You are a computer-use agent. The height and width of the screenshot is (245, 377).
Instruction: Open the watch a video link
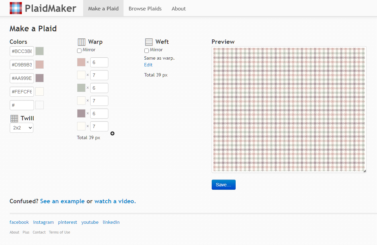(x=115, y=201)
